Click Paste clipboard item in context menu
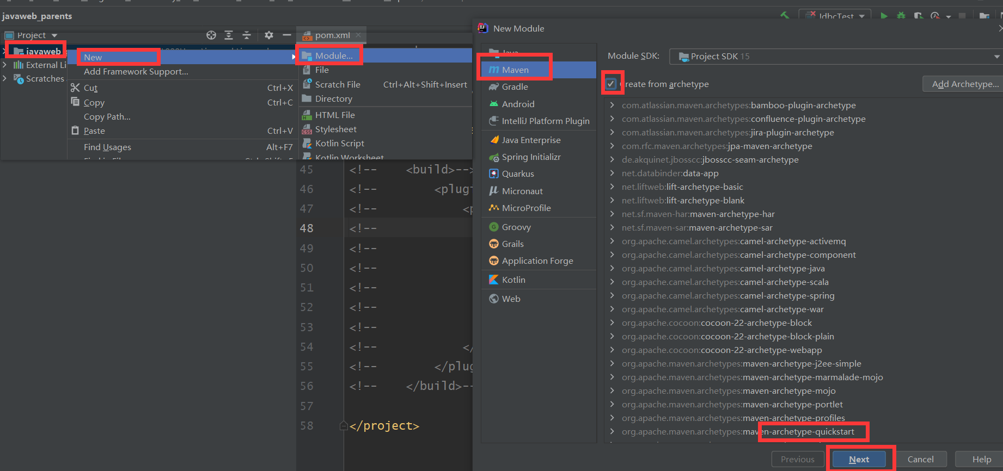Screen dimensions: 1003x471 [x=182, y=131]
